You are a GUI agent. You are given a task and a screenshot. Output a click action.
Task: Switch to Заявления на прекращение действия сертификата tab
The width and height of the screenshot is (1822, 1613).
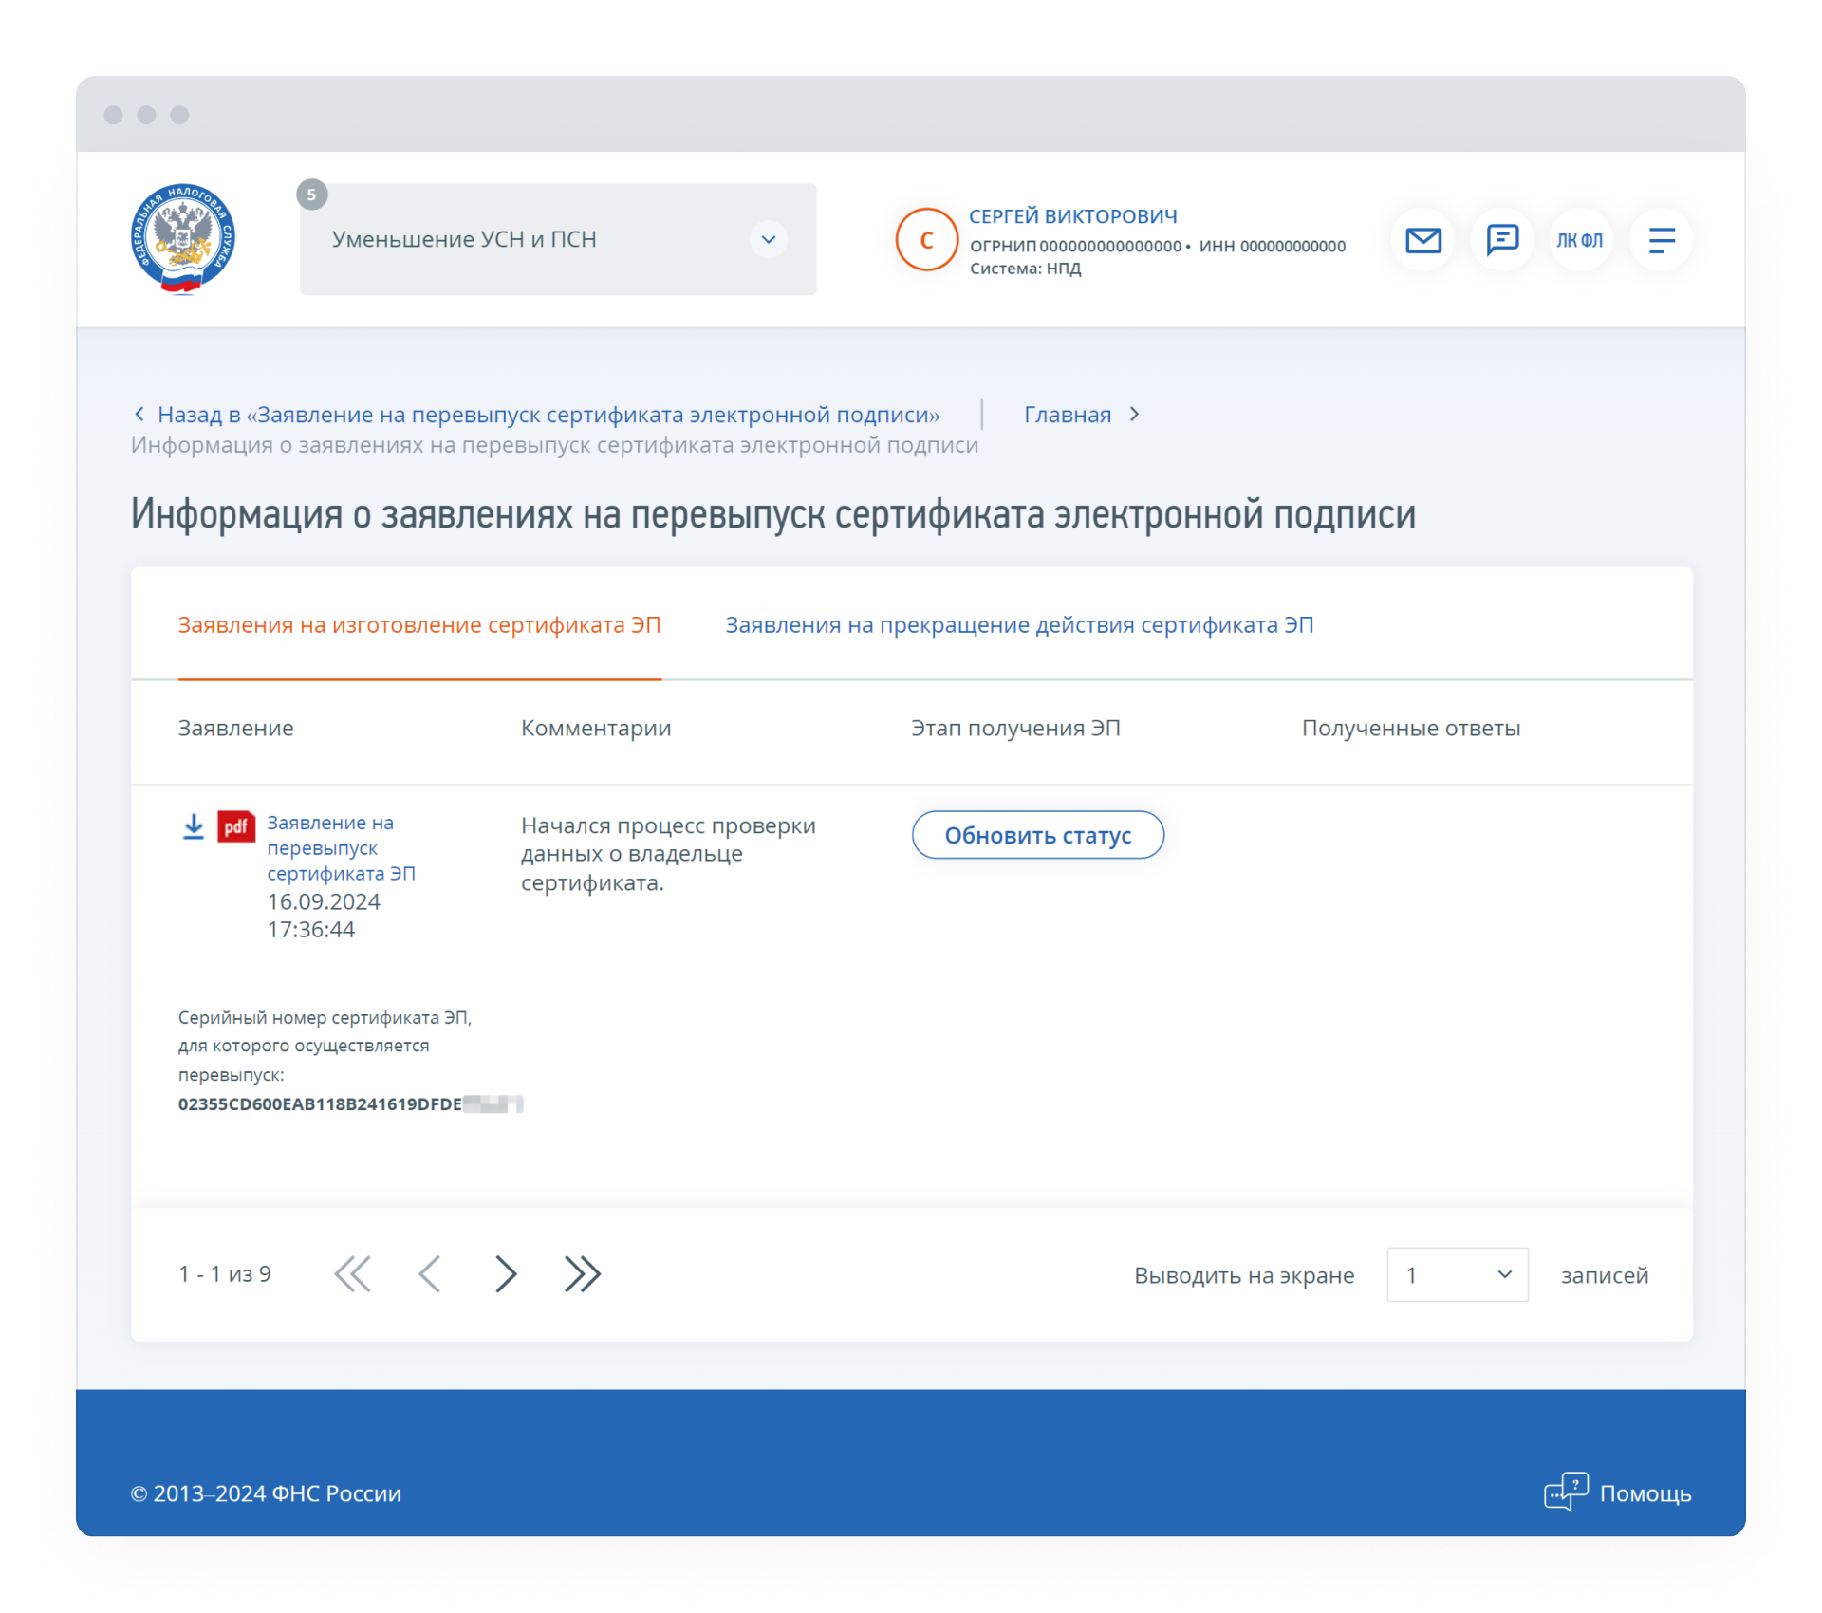point(1019,625)
